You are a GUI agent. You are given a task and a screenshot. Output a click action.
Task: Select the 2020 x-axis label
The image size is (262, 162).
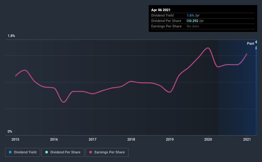(x=208, y=139)
